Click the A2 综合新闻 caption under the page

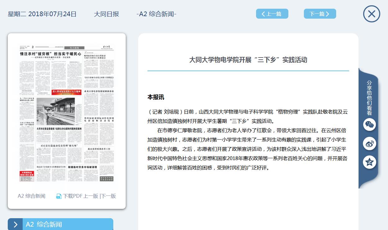pyautogui.click(x=31, y=196)
